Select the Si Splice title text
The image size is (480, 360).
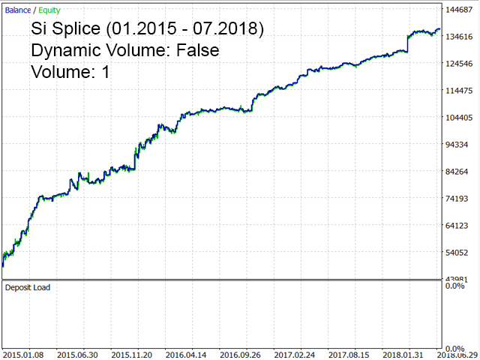coord(147,29)
